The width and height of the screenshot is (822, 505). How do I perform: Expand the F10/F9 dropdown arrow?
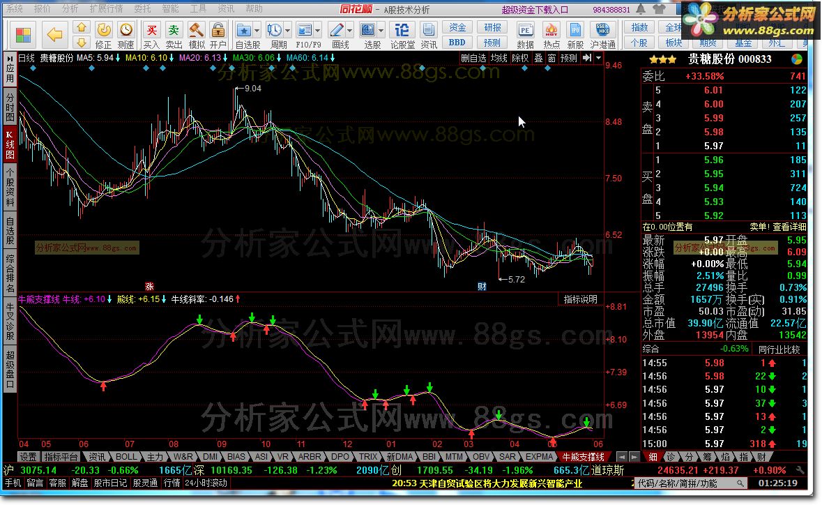(x=318, y=31)
